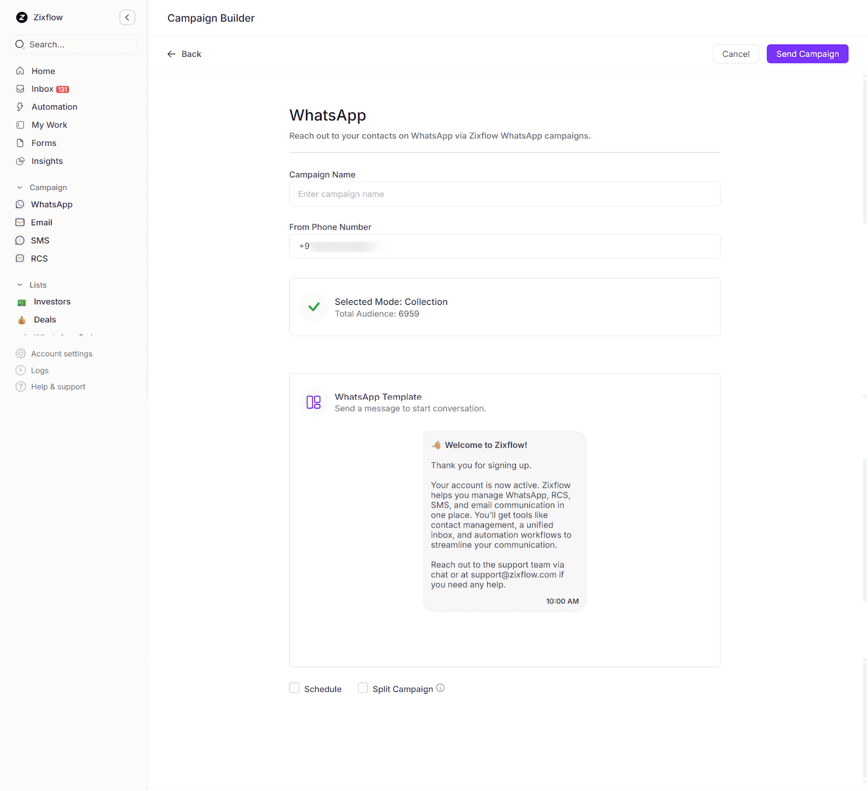Click the campaign name input field
The height and width of the screenshot is (791, 868).
tap(504, 194)
